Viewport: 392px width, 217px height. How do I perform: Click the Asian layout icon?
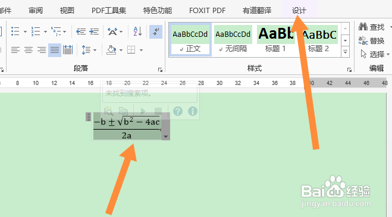click(x=112, y=32)
